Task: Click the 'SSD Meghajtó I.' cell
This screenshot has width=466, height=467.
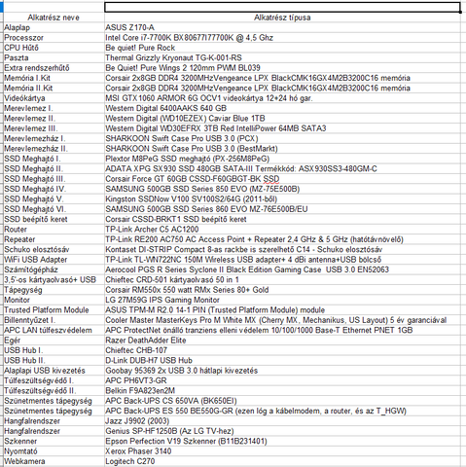Action: click(x=54, y=159)
